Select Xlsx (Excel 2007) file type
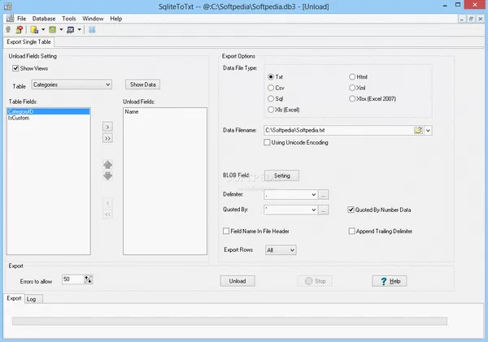Image resolution: width=488 pixels, height=342 pixels. 352,98
